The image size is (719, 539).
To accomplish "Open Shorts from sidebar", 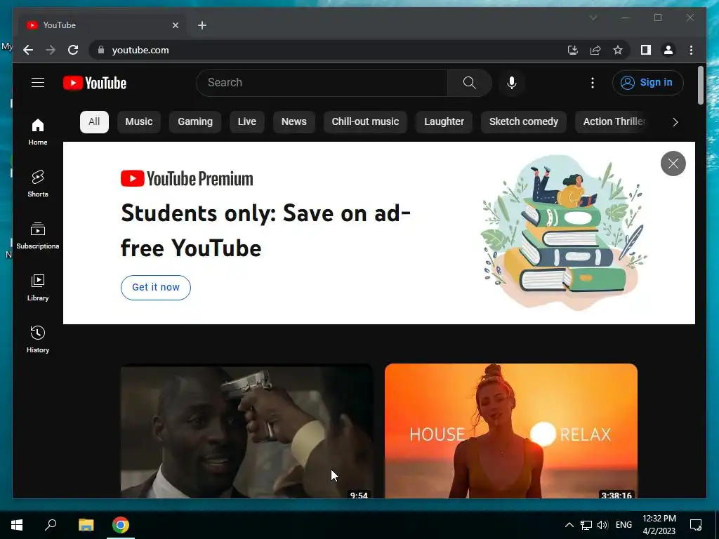I will 38,184.
